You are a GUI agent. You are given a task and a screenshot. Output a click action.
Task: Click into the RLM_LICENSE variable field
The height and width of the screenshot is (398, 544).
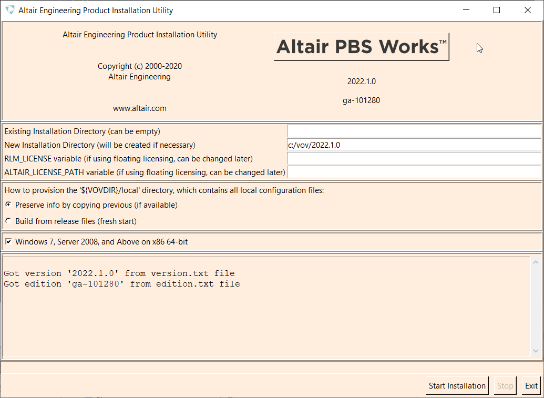414,159
